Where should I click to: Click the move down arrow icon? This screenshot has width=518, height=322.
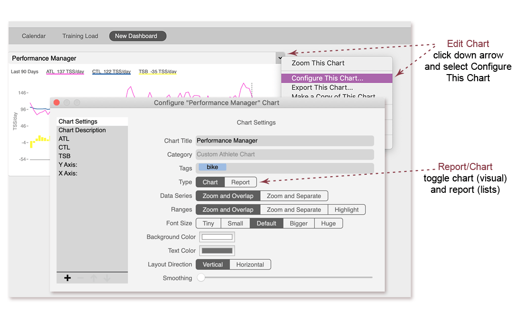(107, 278)
